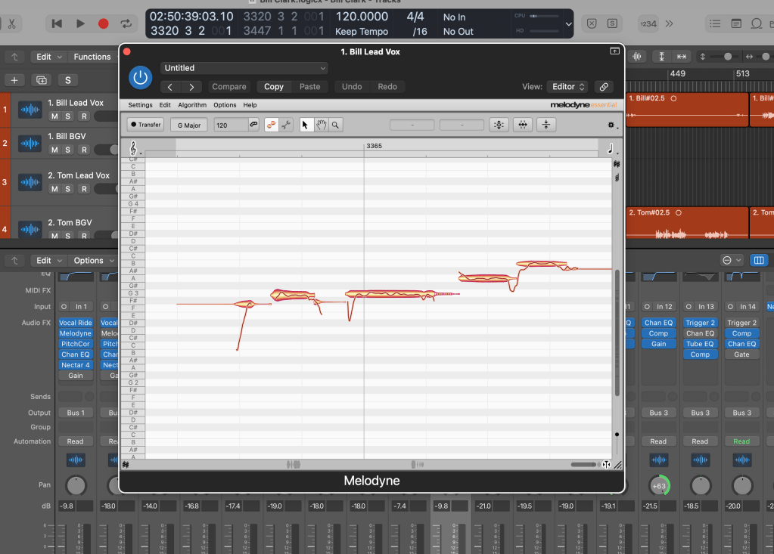
Task: Click the wrench note assignment mode icon
Action: tap(286, 125)
